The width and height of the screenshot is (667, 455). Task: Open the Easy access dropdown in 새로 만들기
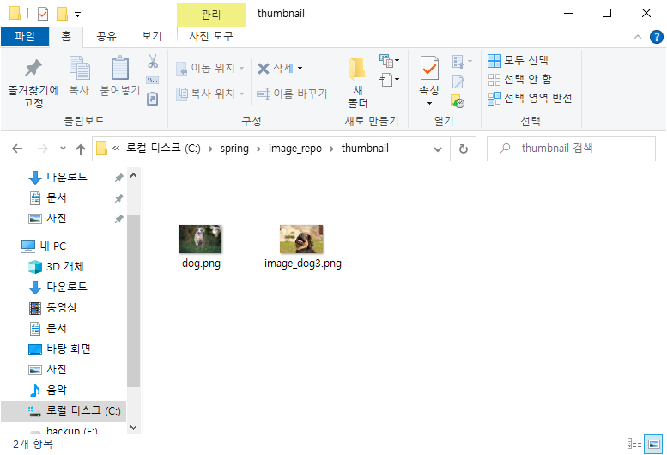pyautogui.click(x=389, y=80)
